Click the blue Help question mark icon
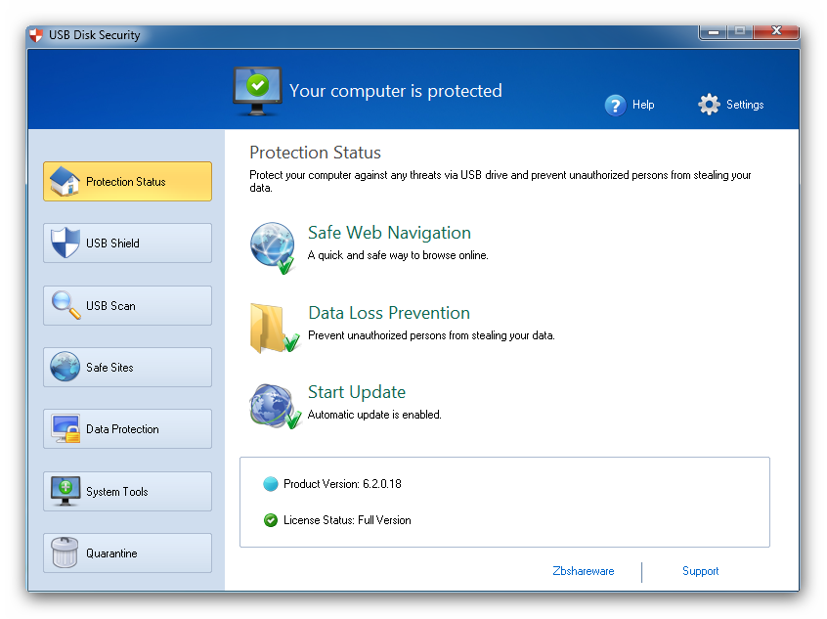The image size is (827, 619). [x=615, y=105]
